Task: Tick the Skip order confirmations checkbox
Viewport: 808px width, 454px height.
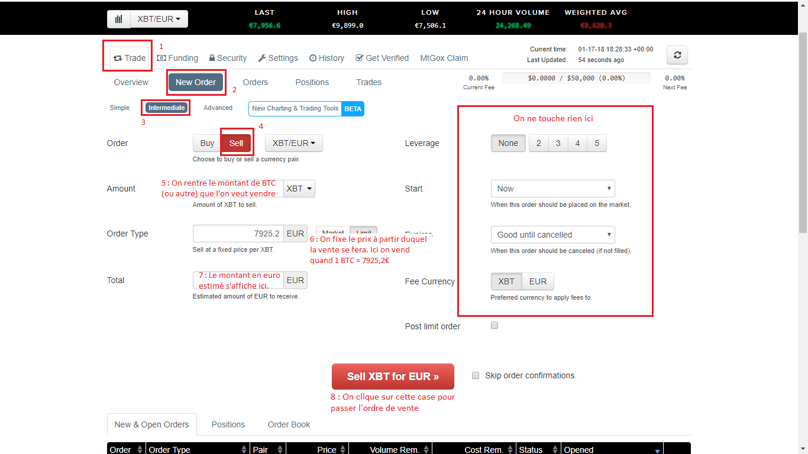Action: (x=476, y=375)
